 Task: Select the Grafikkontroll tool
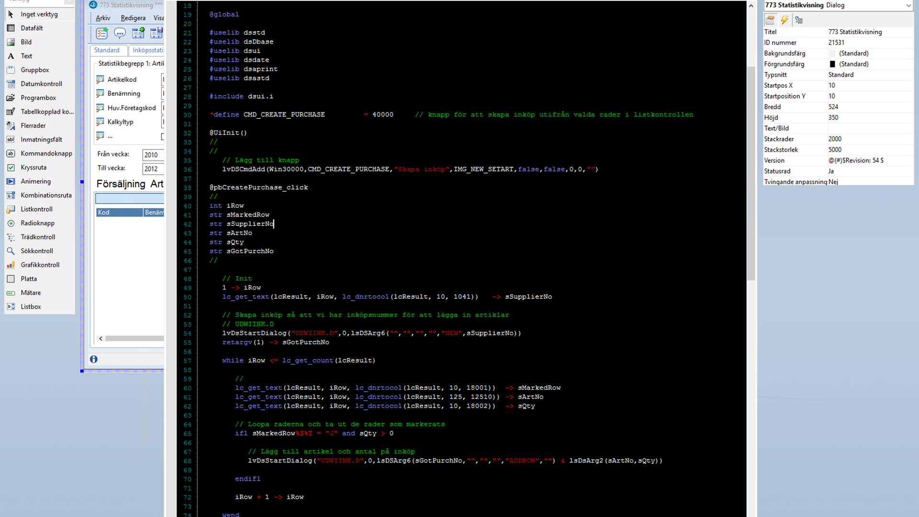40,265
